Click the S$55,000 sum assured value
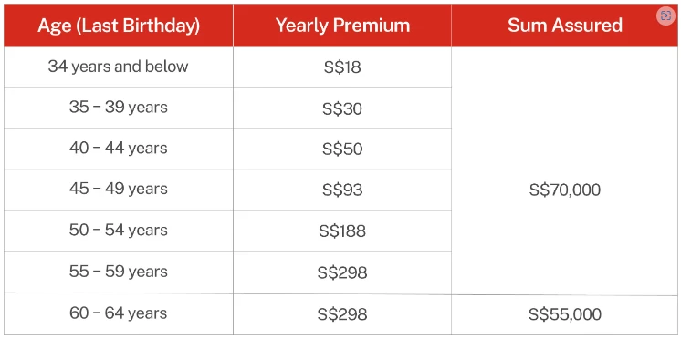Viewport: 681px width, 339px height. pos(565,314)
